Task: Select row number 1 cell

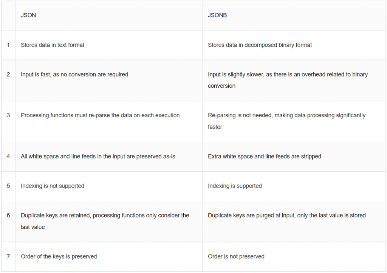Action: point(8,45)
